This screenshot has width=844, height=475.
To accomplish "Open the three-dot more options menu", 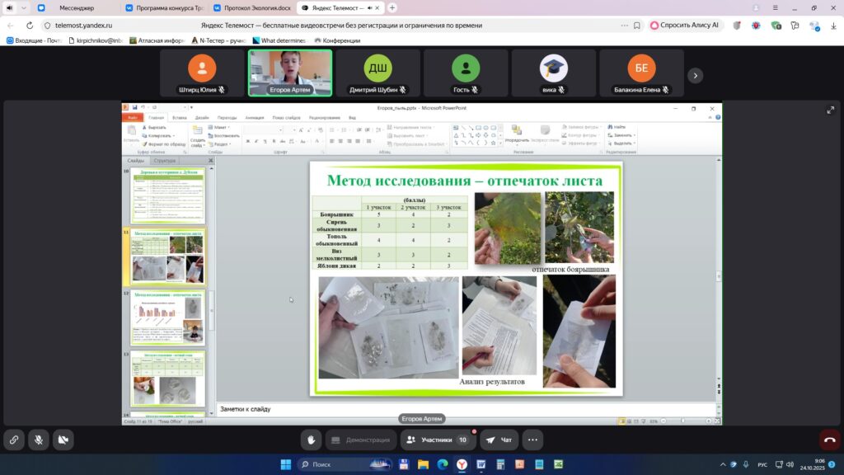I will [x=532, y=440].
